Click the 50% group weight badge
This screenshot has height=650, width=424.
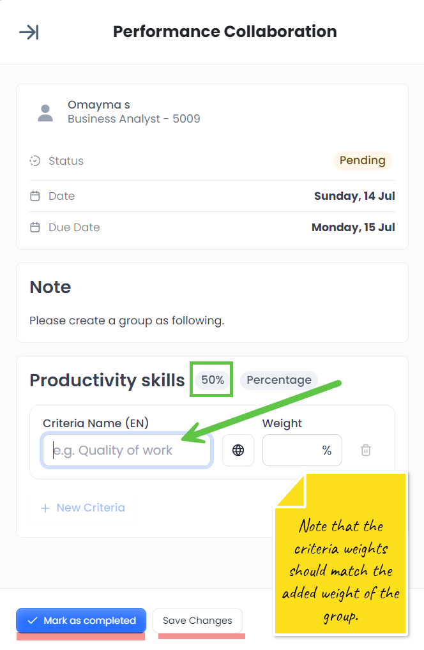(211, 379)
